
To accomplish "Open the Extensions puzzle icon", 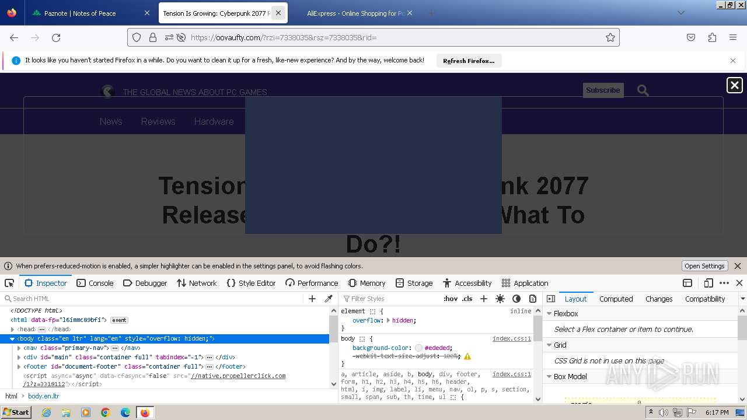I will pyautogui.click(x=712, y=37).
